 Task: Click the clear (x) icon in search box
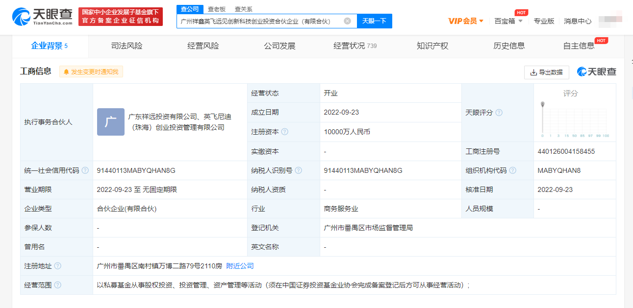click(347, 21)
